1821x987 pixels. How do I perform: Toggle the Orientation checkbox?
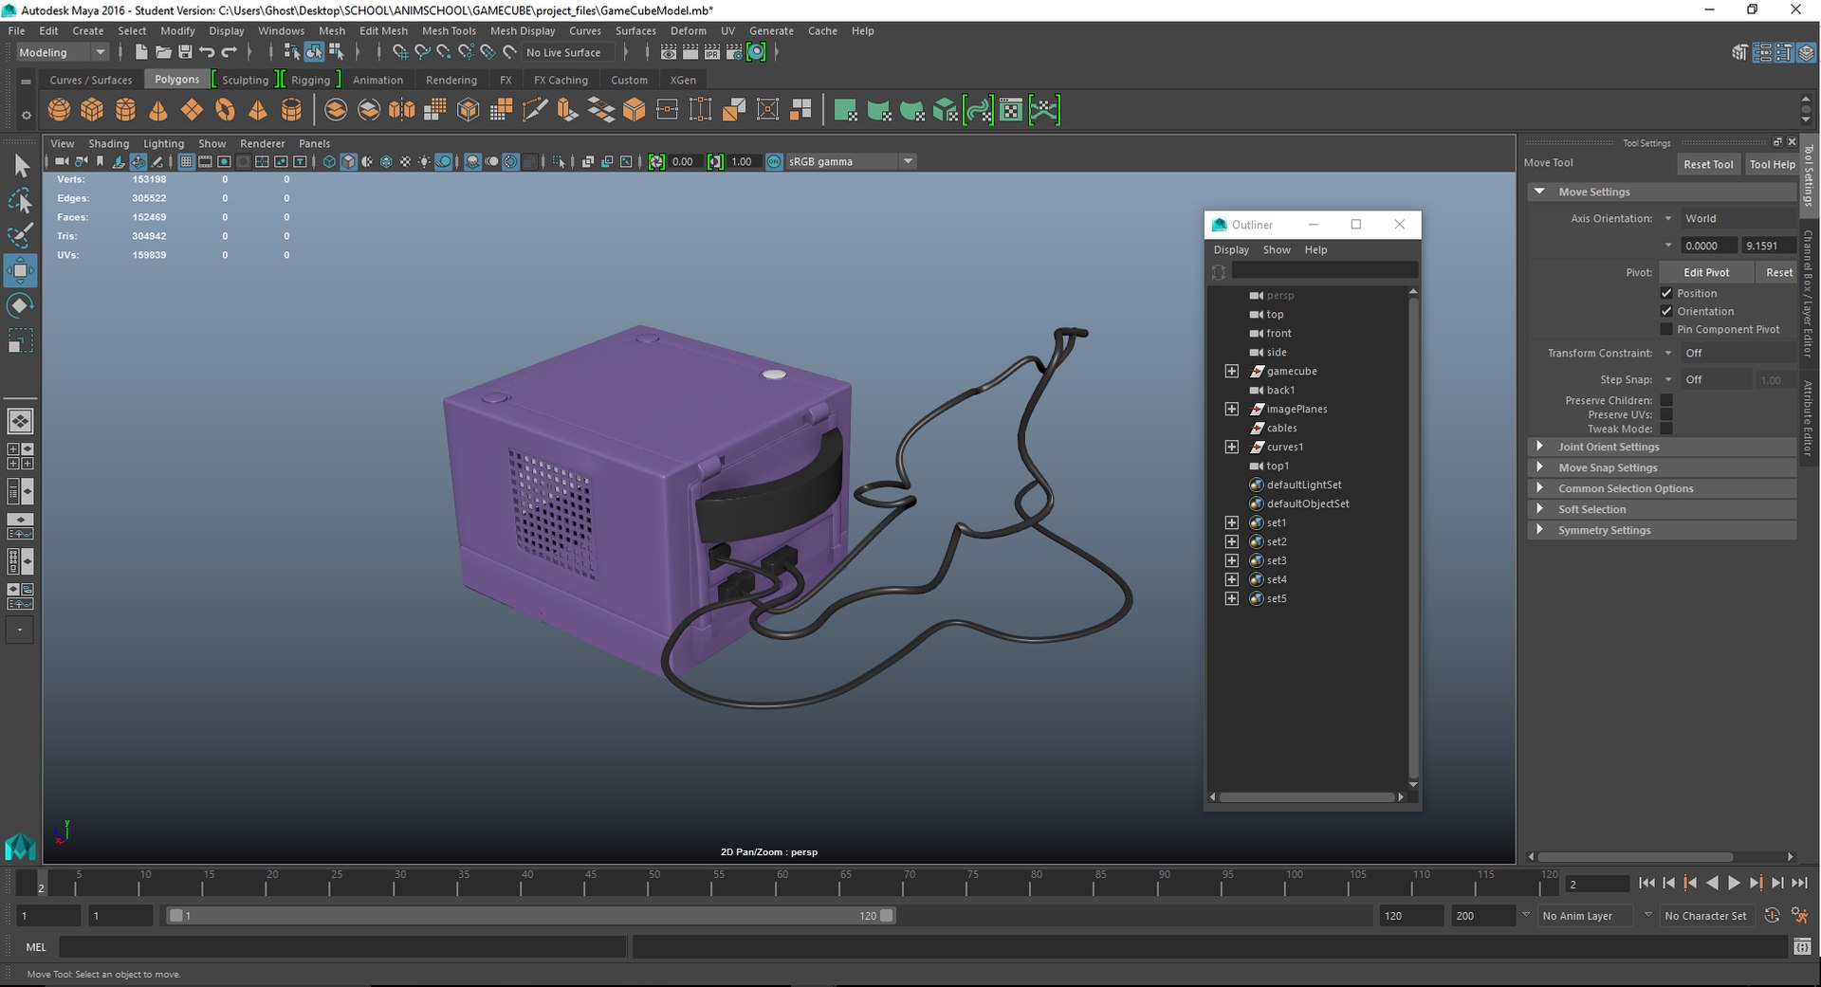1666,311
